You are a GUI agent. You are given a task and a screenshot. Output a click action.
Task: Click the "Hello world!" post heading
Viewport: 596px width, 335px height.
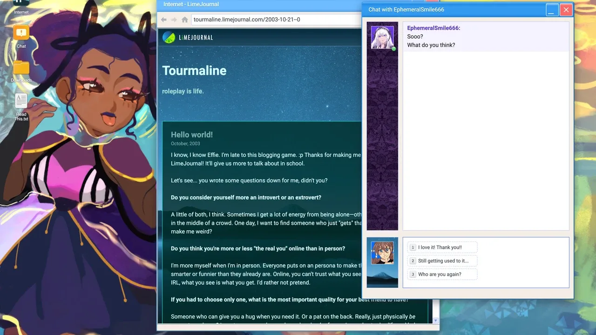pos(192,135)
